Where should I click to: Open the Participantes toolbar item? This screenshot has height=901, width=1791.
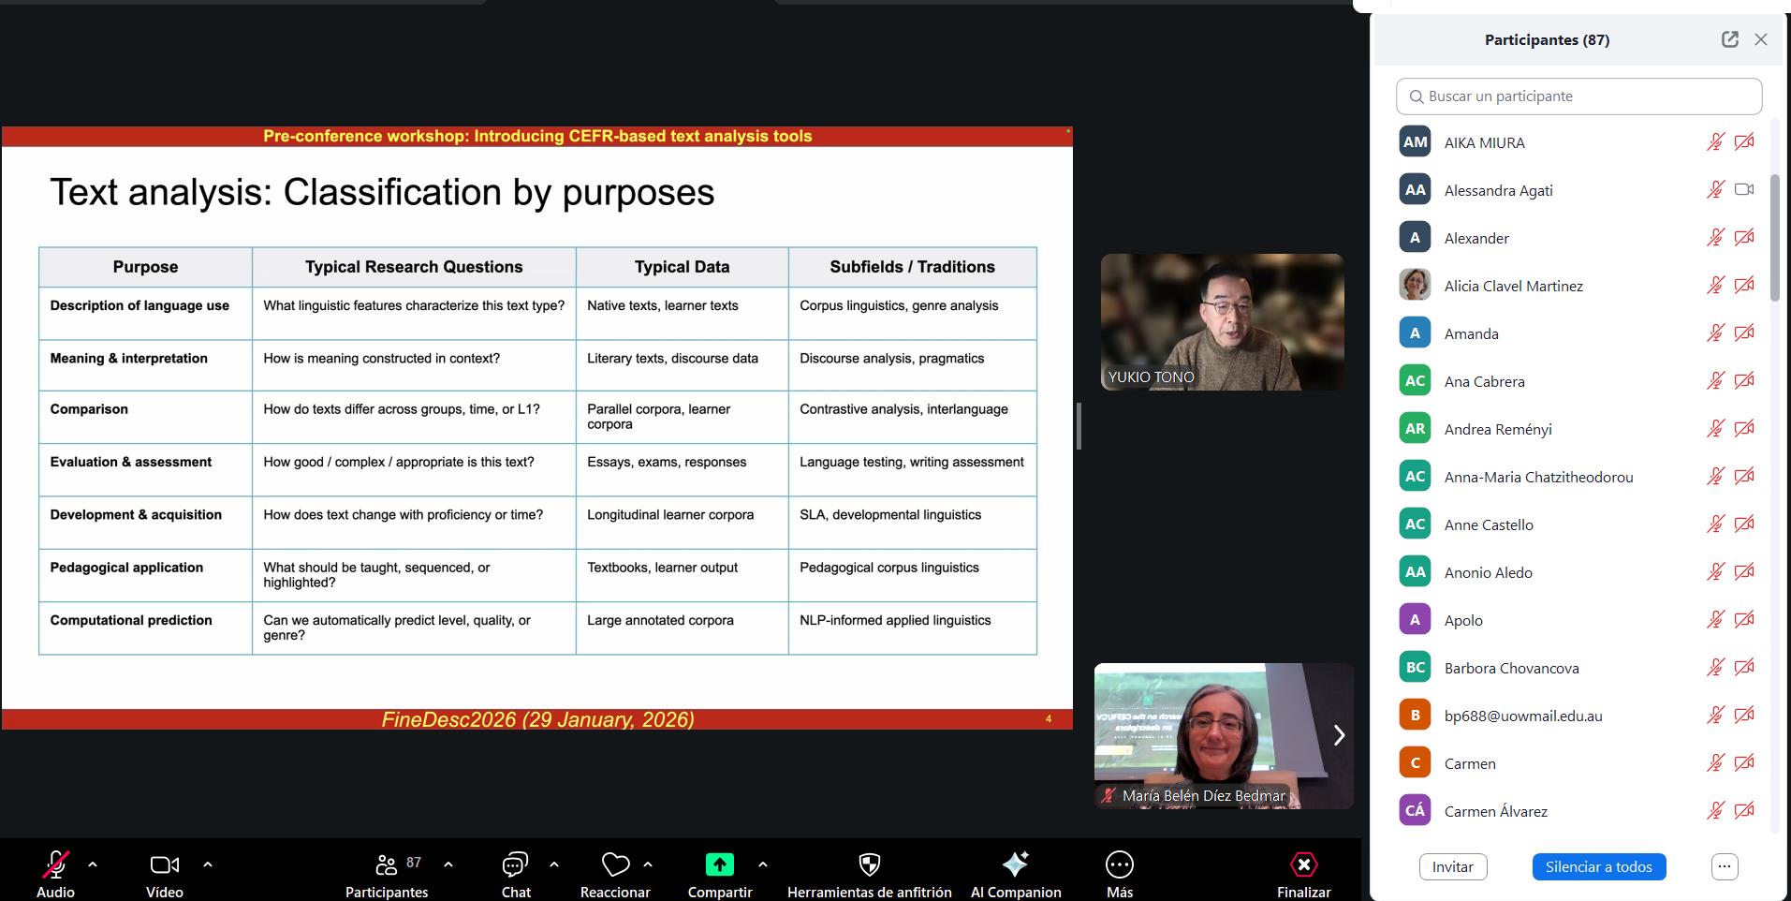tap(387, 864)
